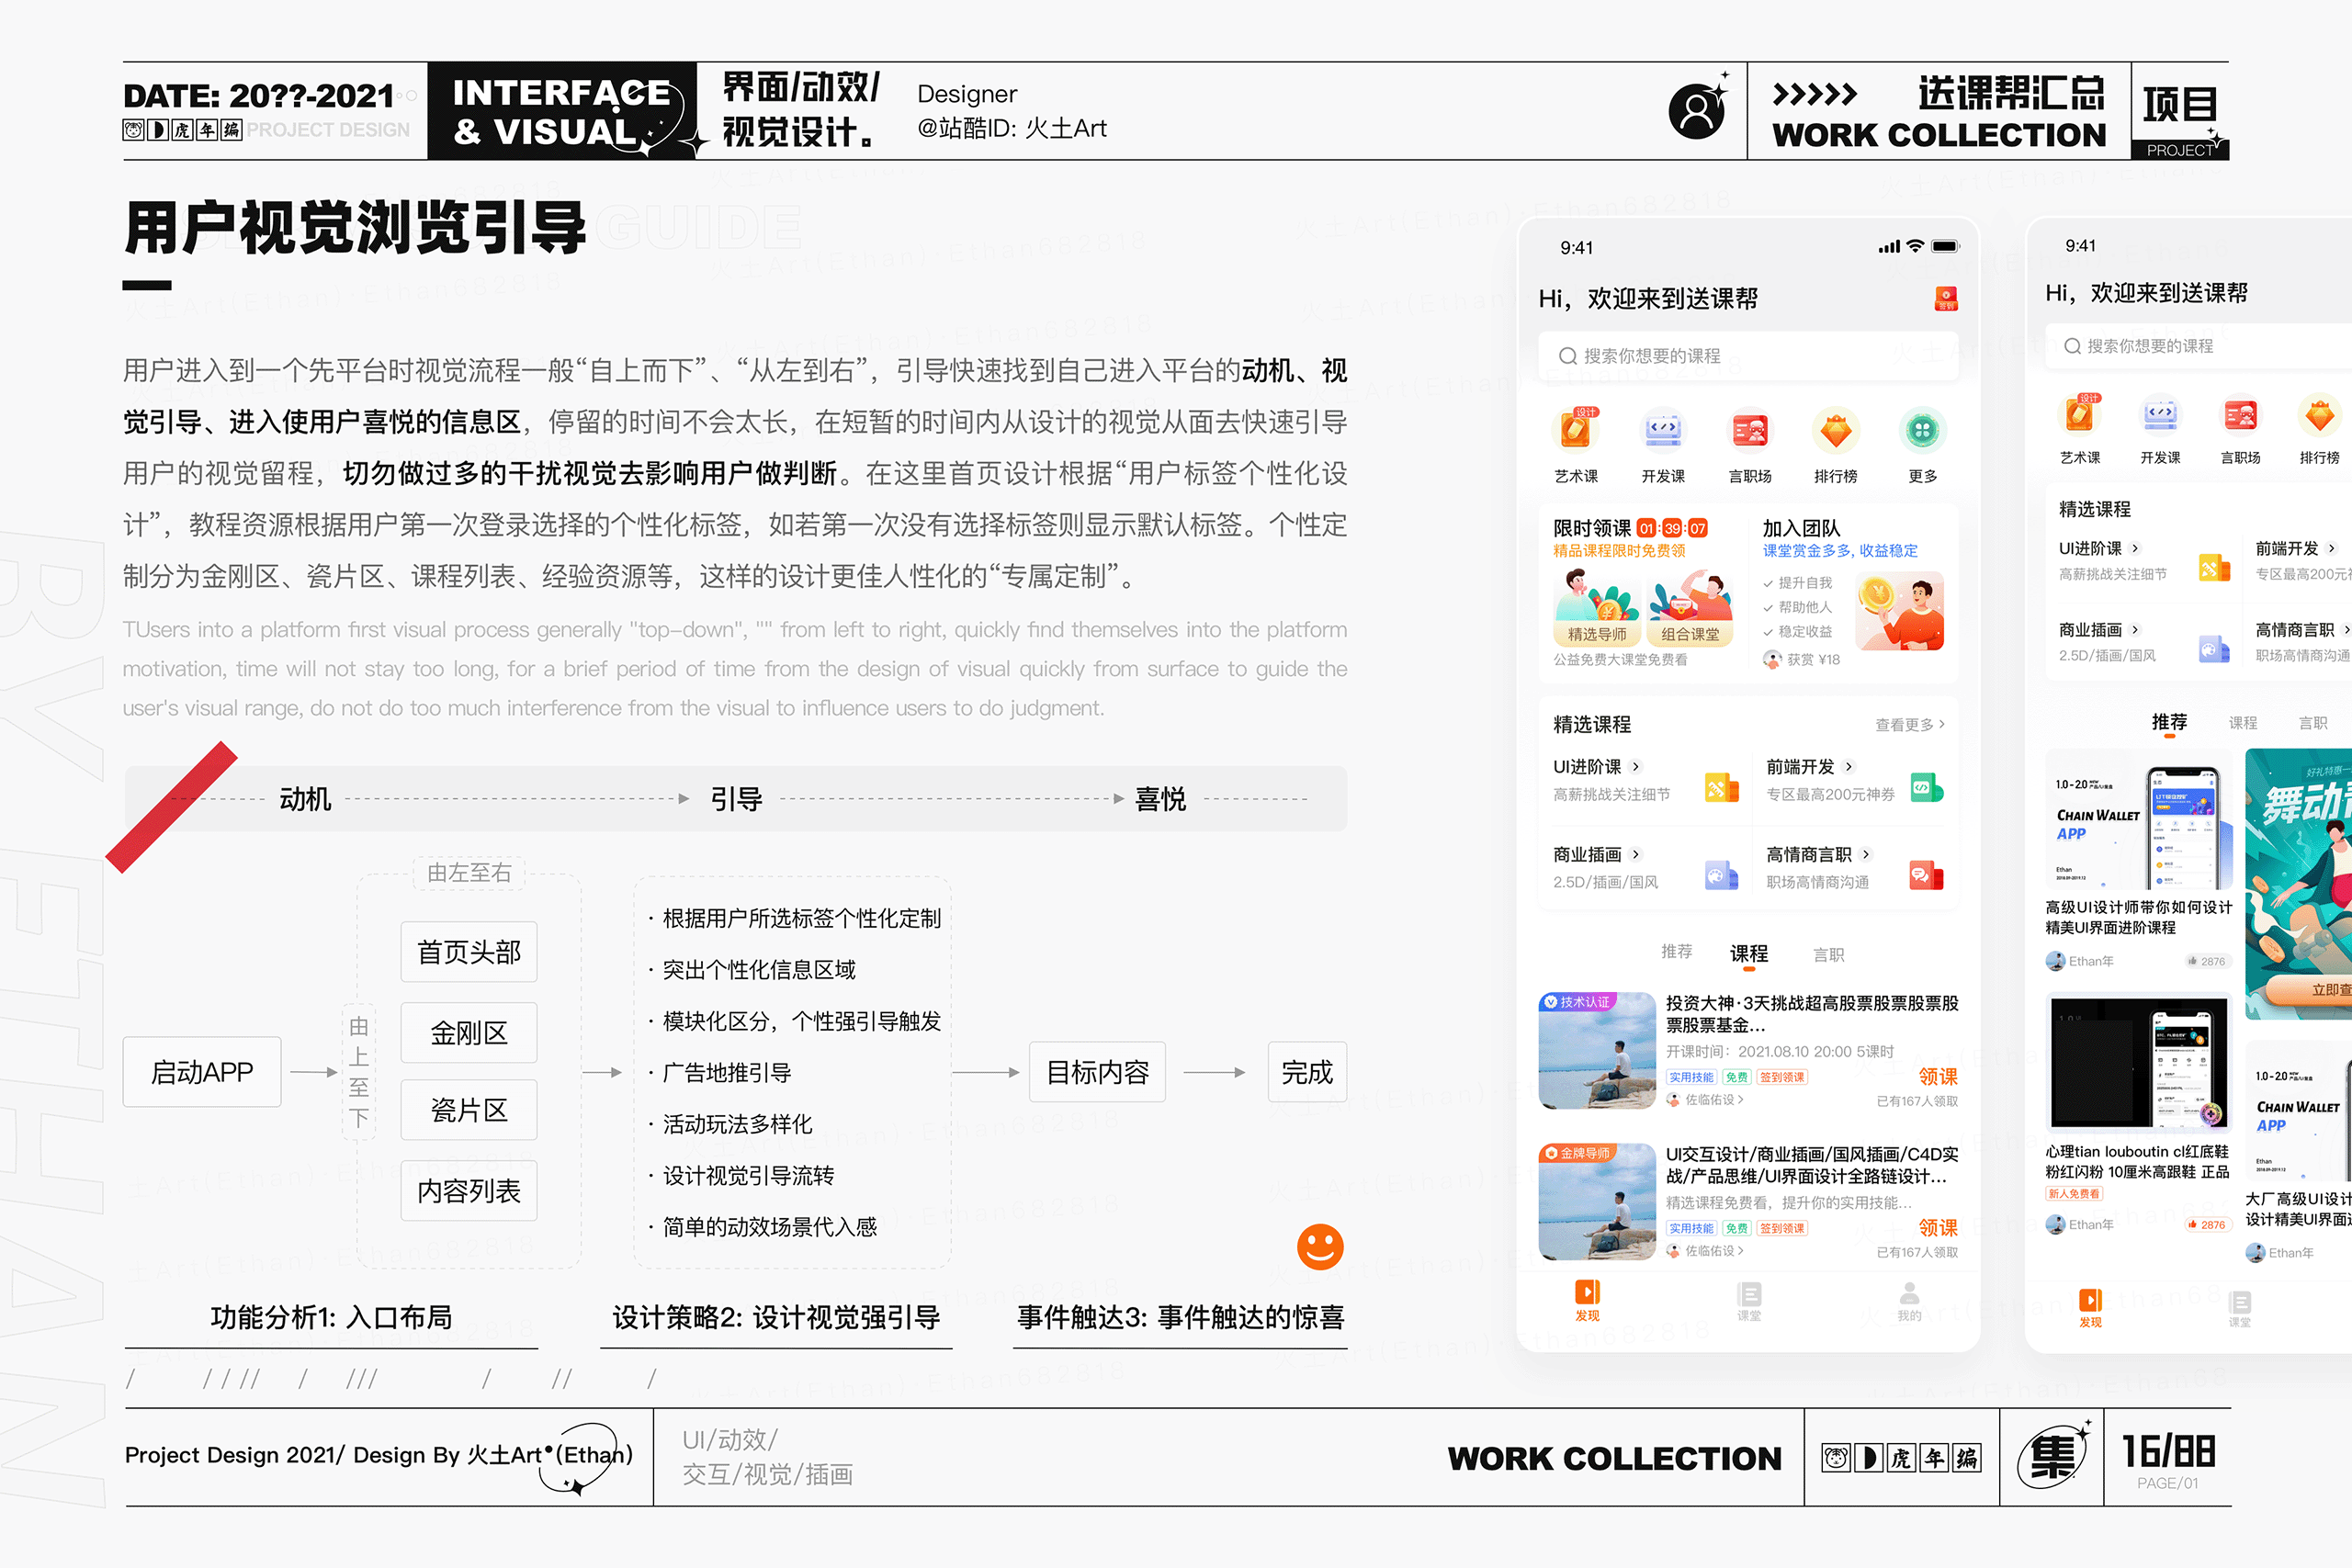The width and height of the screenshot is (2352, 1568).
Task: Open 商业插画 chevron in left phone
Action: pos(1636,854)
